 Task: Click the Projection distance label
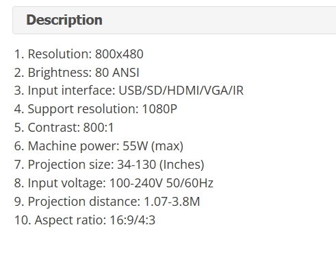[84, 202]
